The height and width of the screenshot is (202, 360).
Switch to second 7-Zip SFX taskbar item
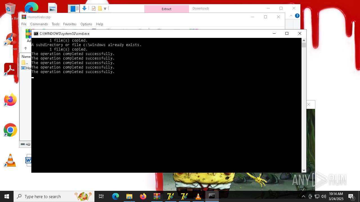(184, 196)
